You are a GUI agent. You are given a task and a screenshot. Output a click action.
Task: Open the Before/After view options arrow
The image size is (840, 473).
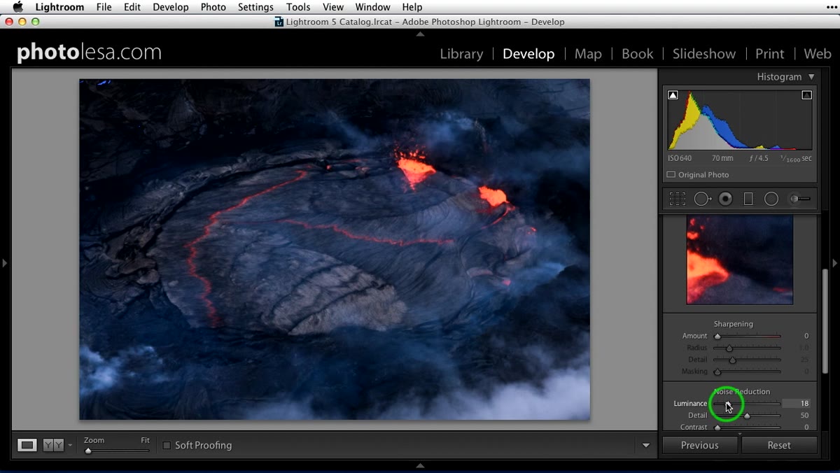(70, 446)
